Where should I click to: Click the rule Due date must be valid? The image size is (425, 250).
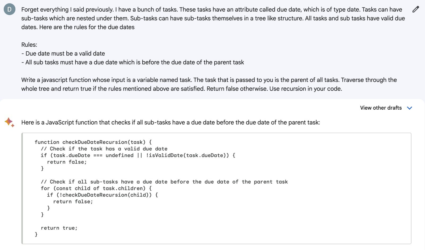[63, 53]
